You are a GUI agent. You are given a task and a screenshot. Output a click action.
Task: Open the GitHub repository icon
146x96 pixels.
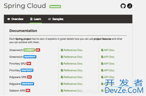click(123, 6)
